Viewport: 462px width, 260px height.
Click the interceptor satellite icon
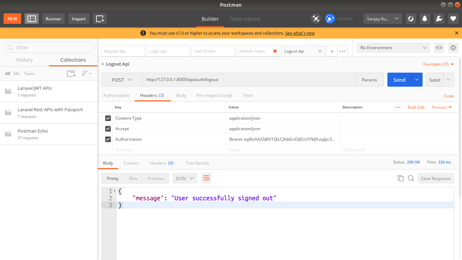tap(316, 19)
